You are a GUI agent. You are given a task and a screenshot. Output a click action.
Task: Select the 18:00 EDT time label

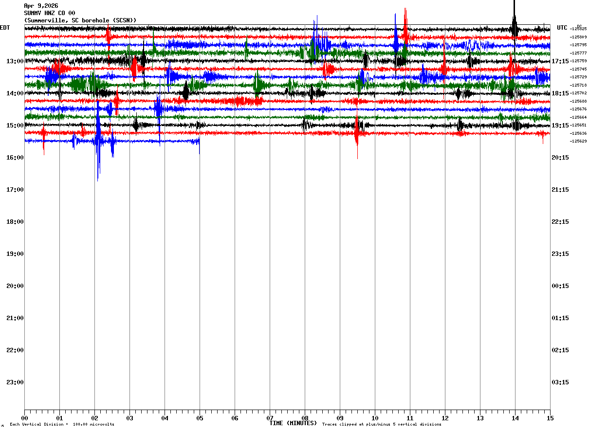[x=15, y=222]
